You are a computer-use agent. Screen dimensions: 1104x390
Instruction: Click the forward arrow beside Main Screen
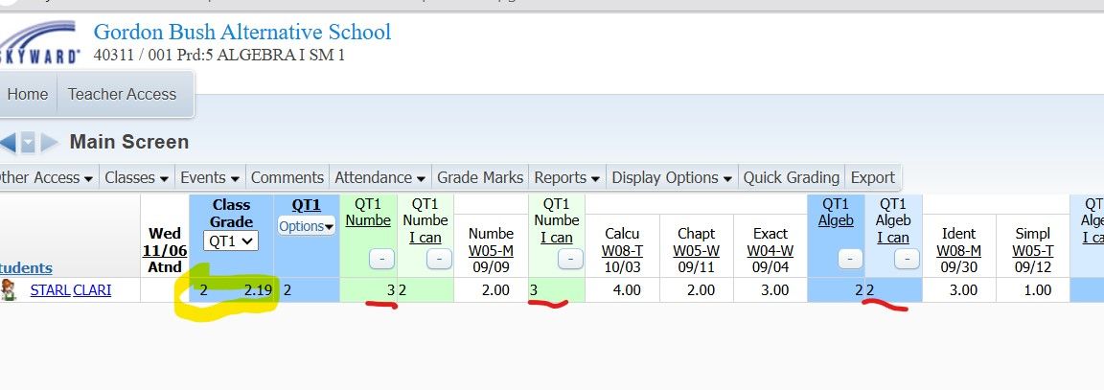(x=50, y=143)
